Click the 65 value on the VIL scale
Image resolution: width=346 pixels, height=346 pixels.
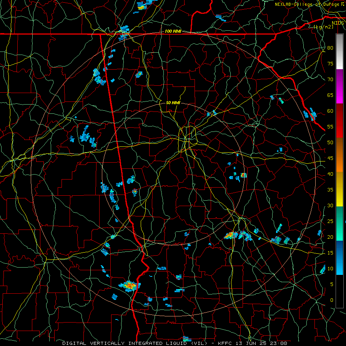point(330,95)
